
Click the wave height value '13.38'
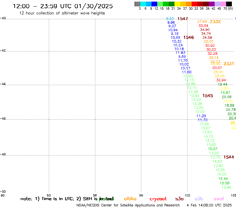193,92
